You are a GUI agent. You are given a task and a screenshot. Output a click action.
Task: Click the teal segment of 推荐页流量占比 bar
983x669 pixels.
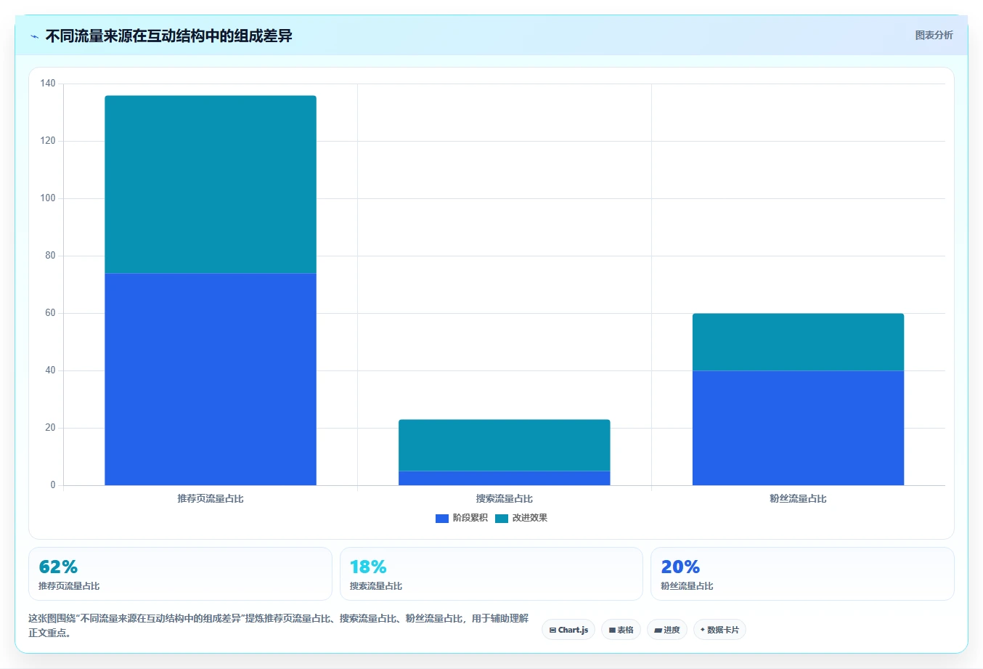point(211,185)
